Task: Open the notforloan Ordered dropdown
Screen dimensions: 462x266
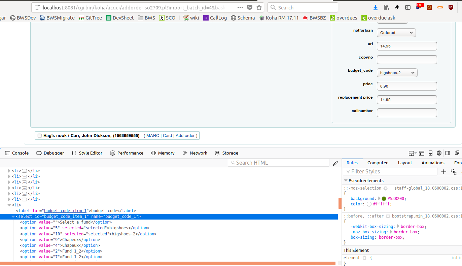Action: (396, 33)
